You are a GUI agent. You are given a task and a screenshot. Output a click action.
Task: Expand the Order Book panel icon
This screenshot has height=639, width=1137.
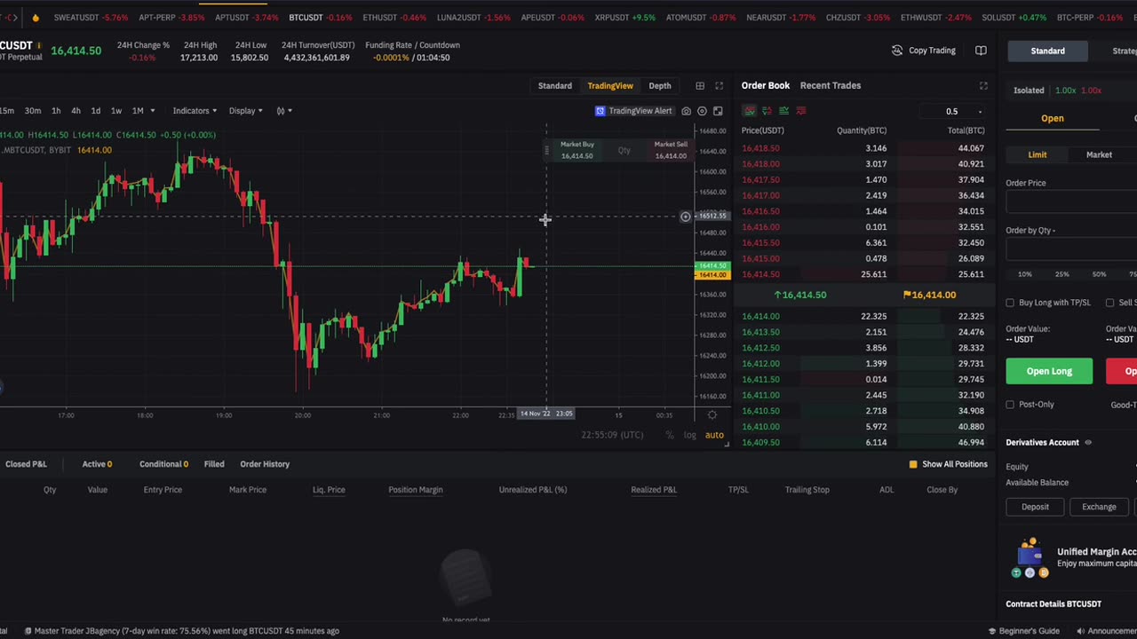(x=983, y=86)
